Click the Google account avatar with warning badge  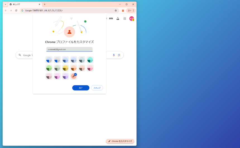coord(131,19)
